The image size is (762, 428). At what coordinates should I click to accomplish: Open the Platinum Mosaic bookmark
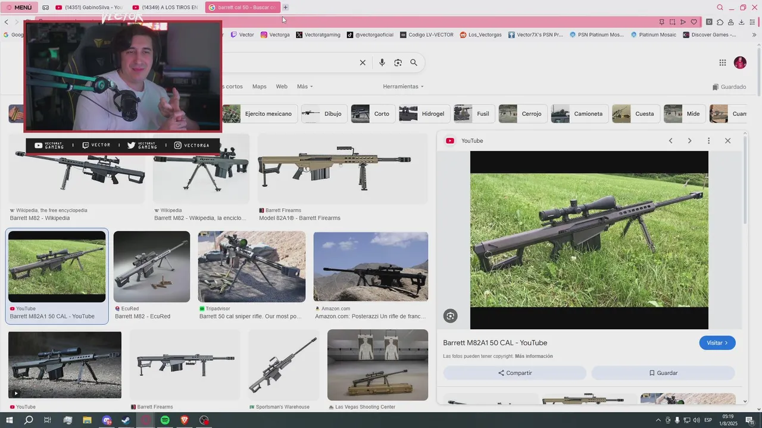653,34
